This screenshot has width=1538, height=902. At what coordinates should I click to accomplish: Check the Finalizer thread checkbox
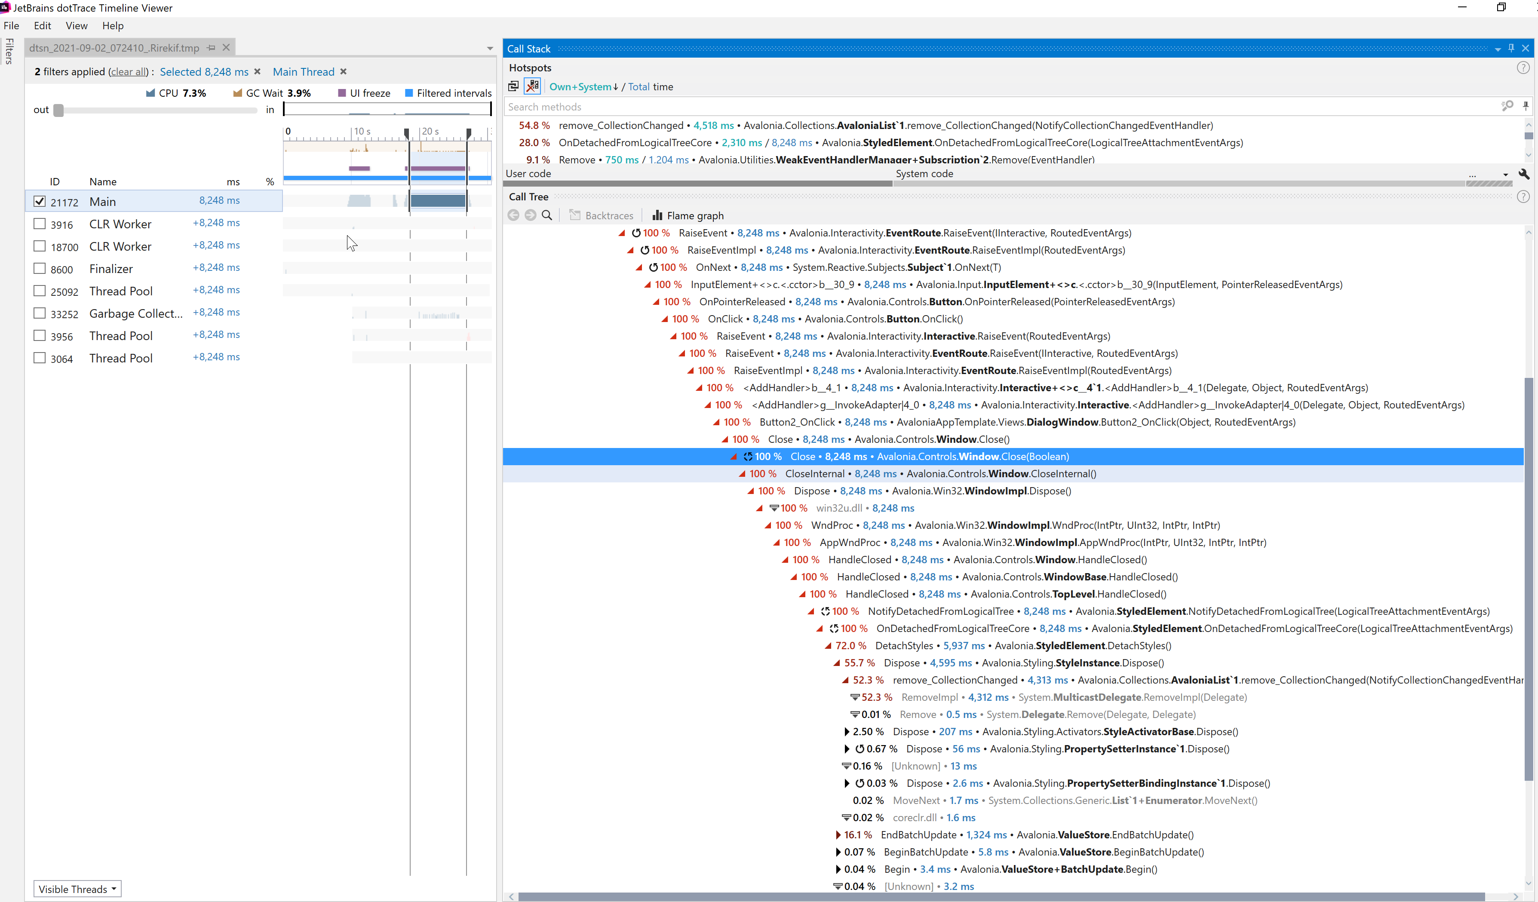[x=40, y=268]
